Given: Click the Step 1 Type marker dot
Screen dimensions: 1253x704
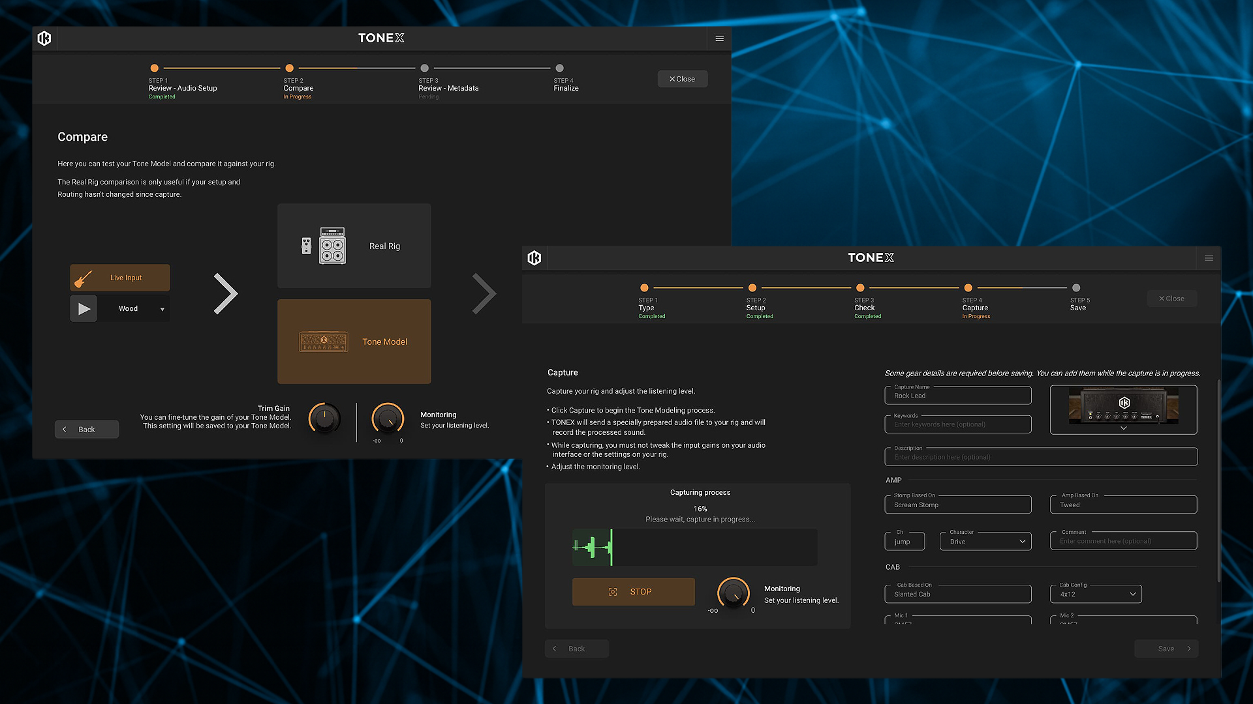Looking at the screenshot, I should pyautogui.click(x=644, y=287).
